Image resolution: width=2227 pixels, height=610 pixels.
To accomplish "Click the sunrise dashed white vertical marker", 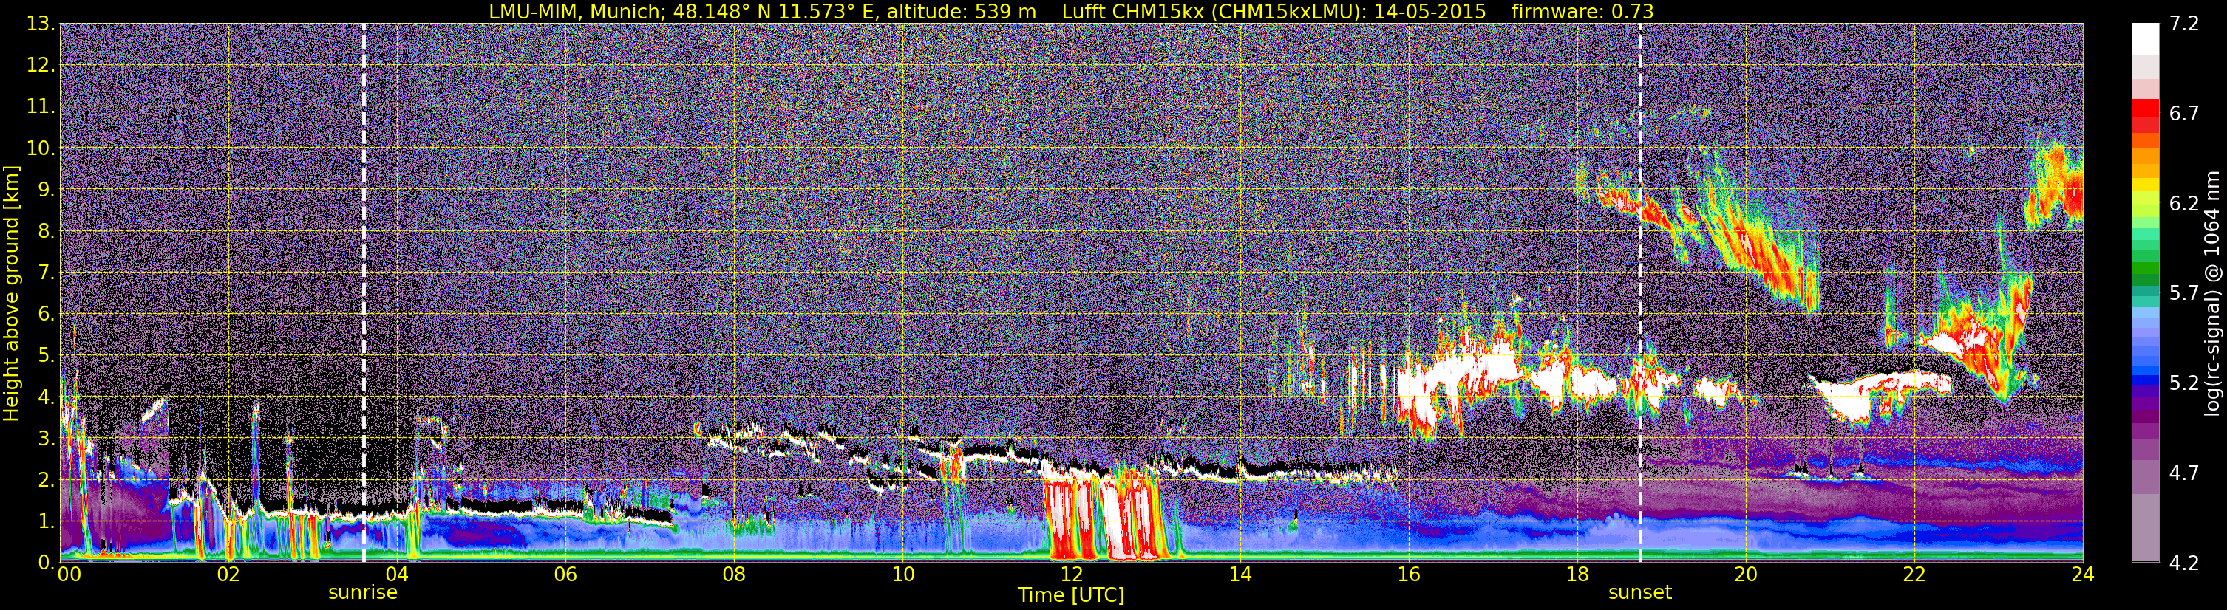I will tap(364, 292).
